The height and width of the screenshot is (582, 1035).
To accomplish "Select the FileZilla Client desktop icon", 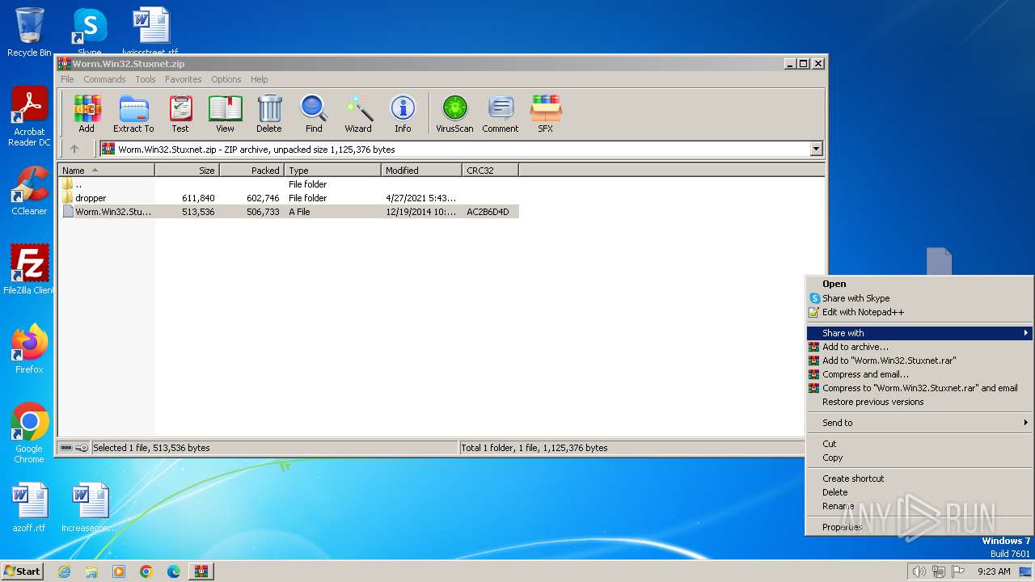I will (29, 270).
